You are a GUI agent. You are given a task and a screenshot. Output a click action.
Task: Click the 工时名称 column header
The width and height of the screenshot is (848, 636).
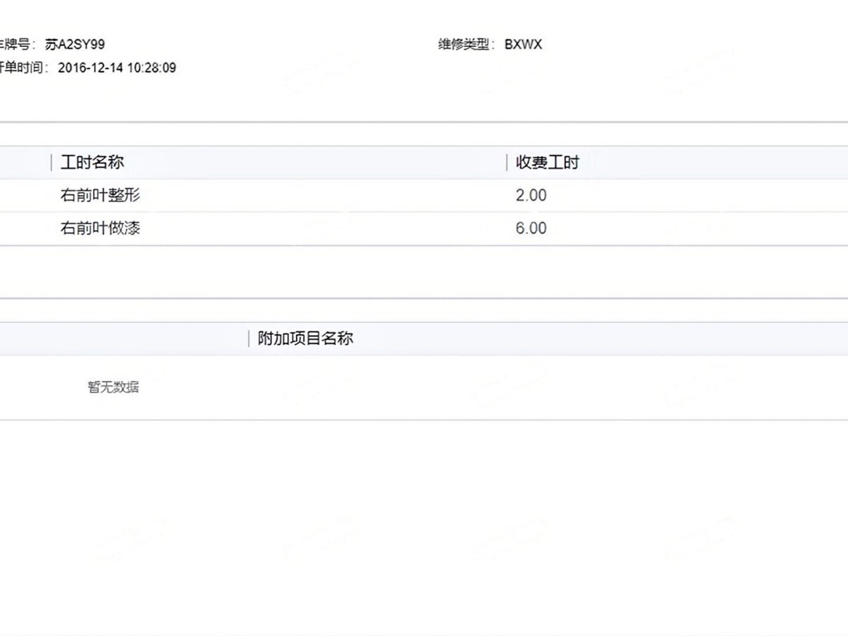click(92, 163)
